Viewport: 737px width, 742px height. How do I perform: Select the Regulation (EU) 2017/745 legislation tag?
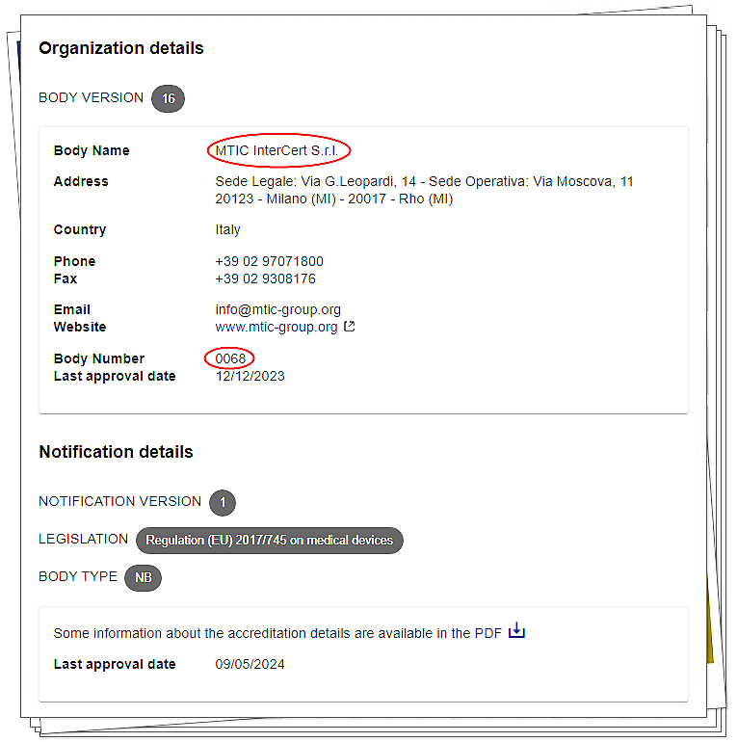tap(269, 541)
